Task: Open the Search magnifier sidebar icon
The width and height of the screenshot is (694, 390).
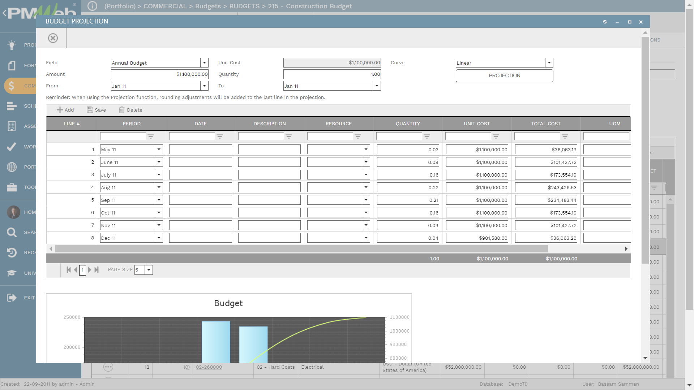Action: pyautogui.click(x=12, y=232)
